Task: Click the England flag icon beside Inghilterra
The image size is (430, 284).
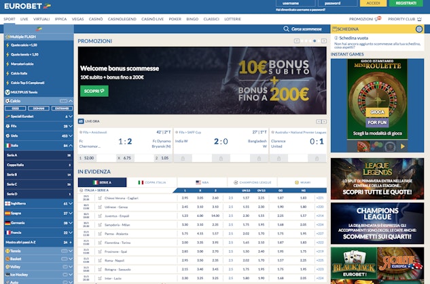Action: tap(7, 203)
